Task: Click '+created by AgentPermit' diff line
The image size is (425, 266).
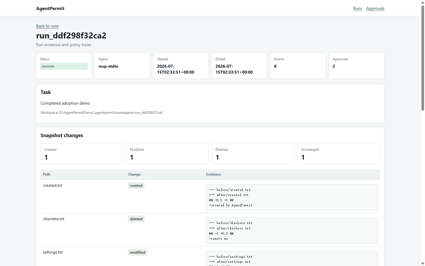Action: (231, 205)
